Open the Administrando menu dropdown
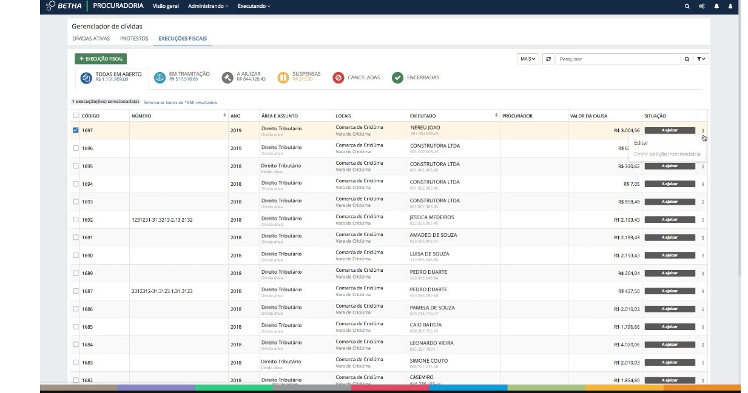Viewport: 748px width, 393px height. click(208, 6)
